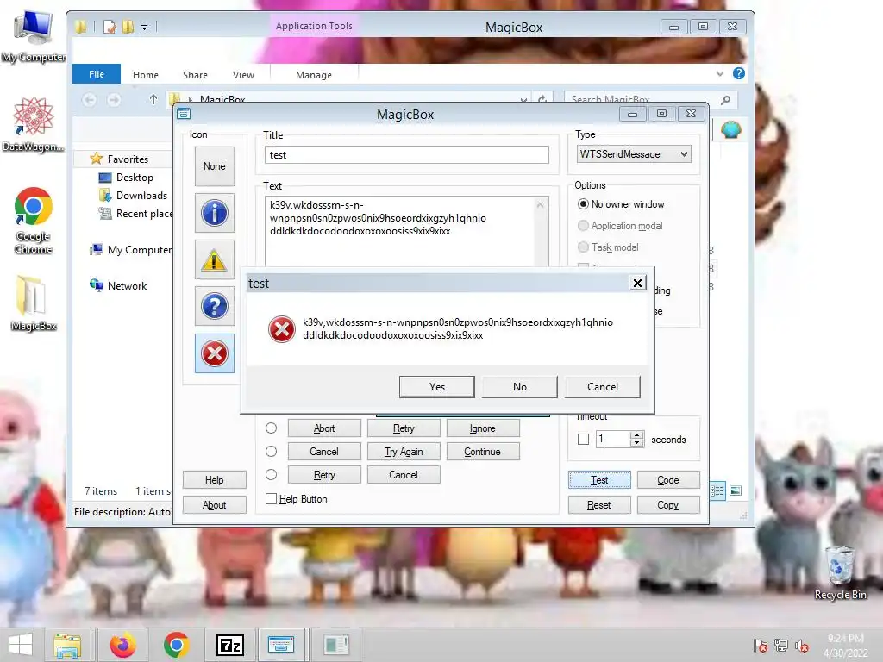Viewport: 883px width, 662px height.
Task: Select Network in Explorer navigation pane
Action: [x=118, y=285]
